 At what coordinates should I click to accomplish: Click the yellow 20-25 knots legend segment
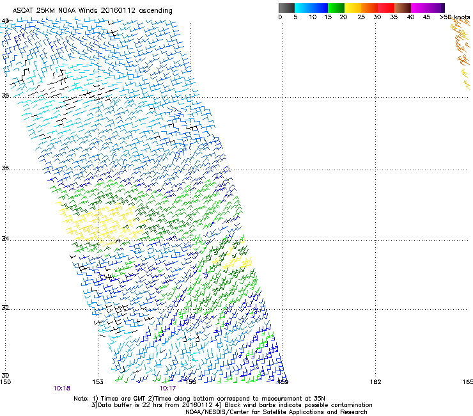(353, 8)
